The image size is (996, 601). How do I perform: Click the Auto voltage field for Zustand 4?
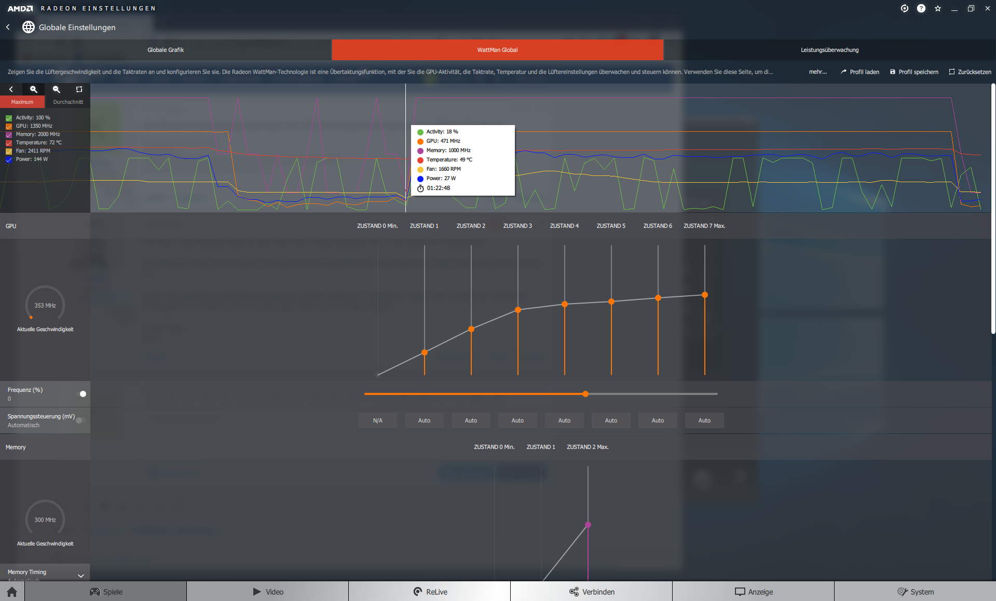point(564,420)
